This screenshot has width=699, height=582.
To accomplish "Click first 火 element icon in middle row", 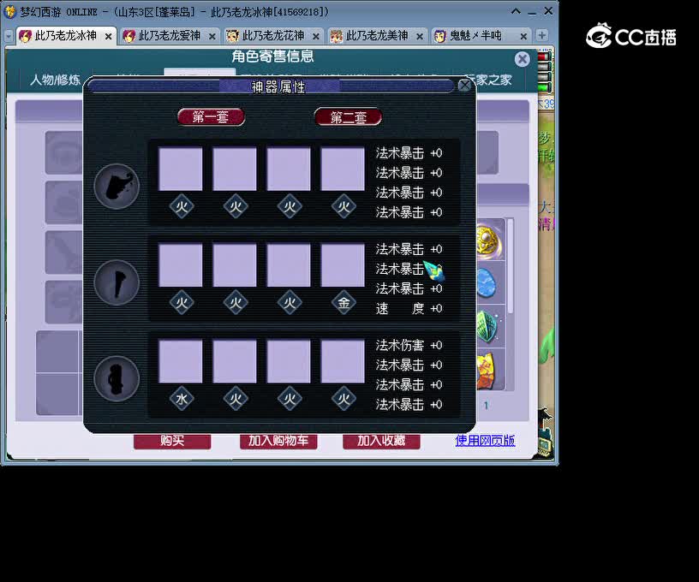I will (x=182, y=302).
